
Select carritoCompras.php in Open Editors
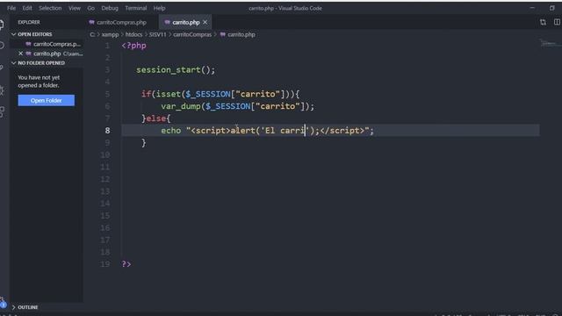click(x=57, y=44)
